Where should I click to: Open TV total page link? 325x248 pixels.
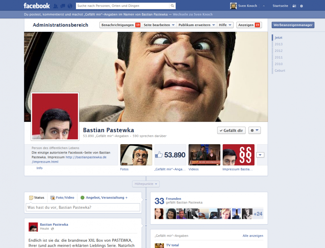coord(173,245)
